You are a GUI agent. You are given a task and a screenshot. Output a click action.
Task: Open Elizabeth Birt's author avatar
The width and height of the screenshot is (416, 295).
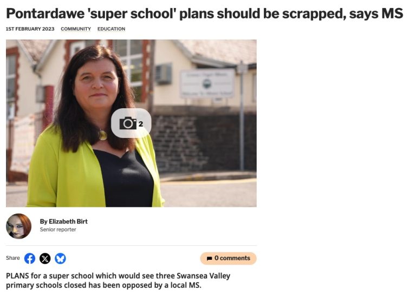(18, 226)
